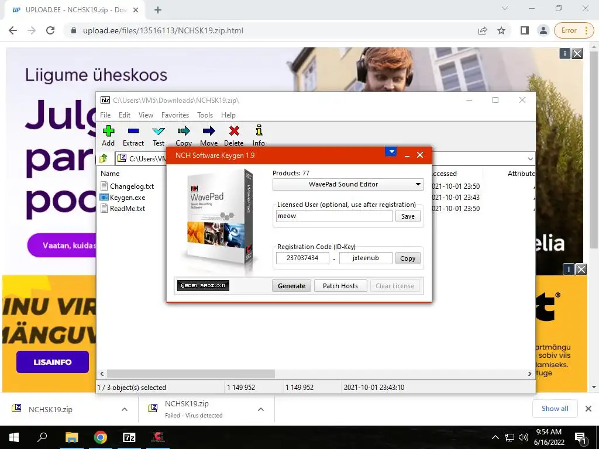Click the Generate button

[291, 286]
